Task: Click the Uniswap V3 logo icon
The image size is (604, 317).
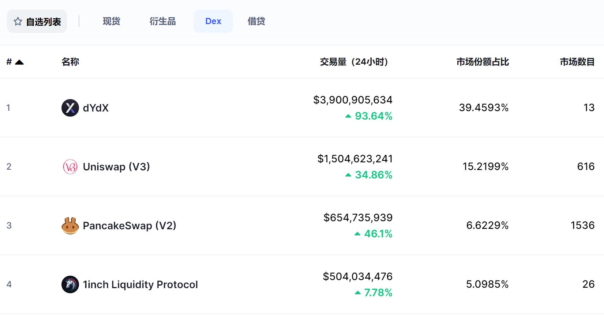Action: 70,167
